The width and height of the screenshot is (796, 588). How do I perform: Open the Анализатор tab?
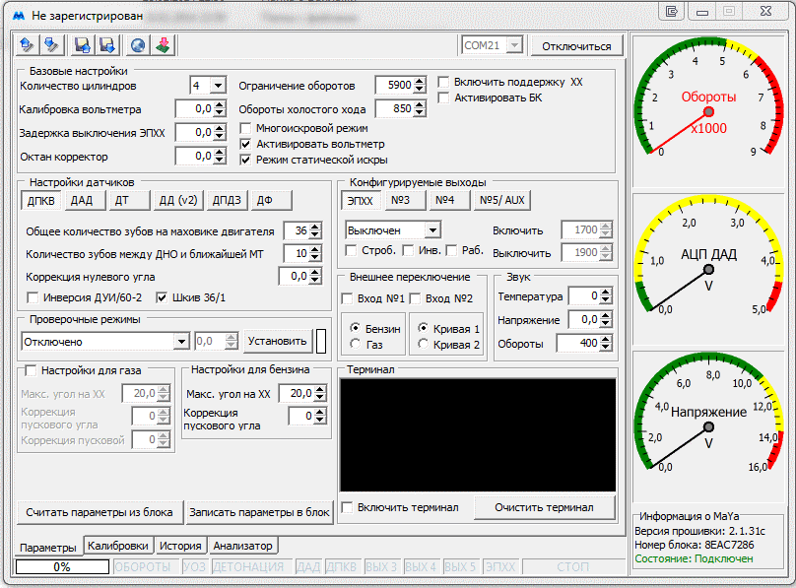click(243, 546)
